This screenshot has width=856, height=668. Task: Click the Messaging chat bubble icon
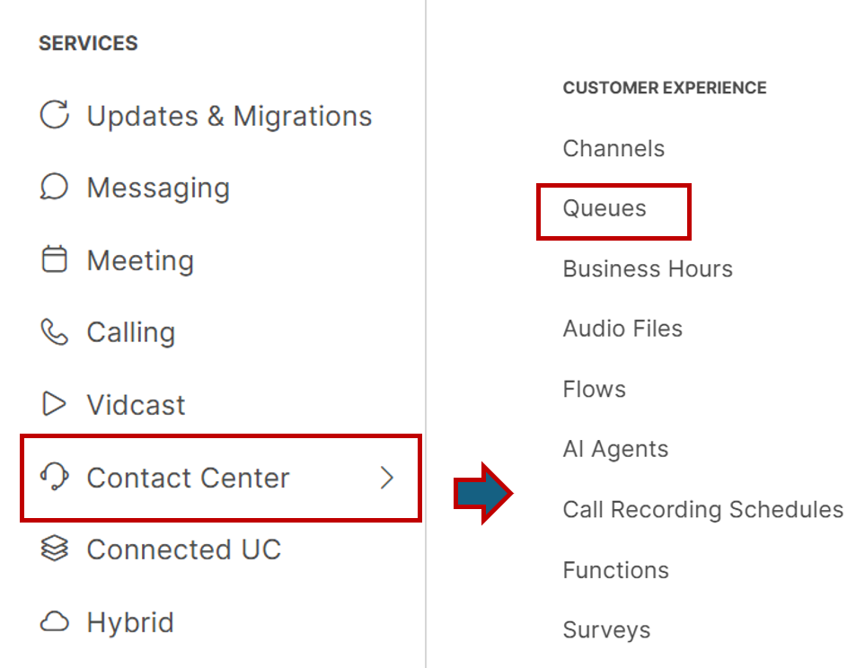pos(55,188)
